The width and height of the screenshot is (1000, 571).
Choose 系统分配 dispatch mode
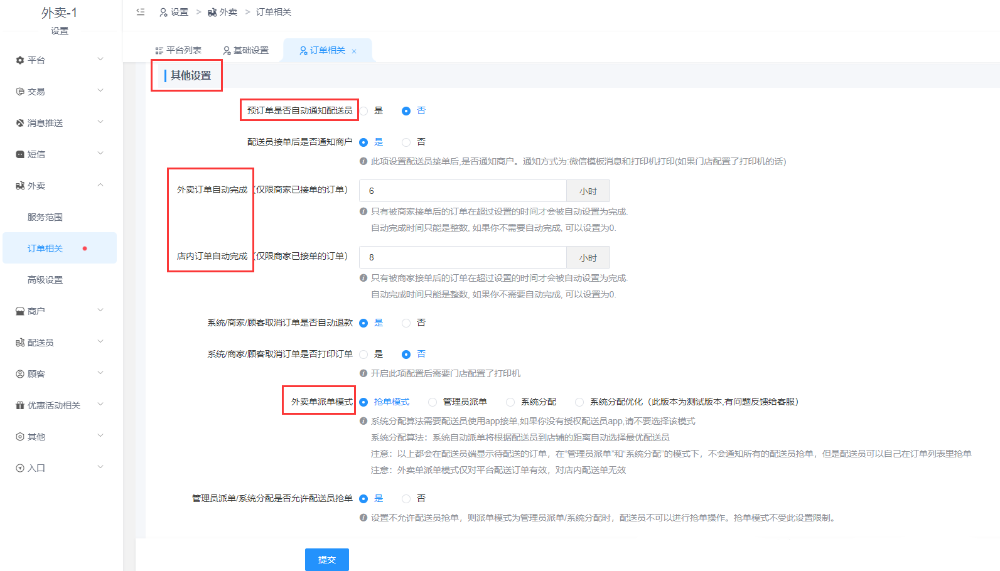pyautogui.click(x=510, y=402)
